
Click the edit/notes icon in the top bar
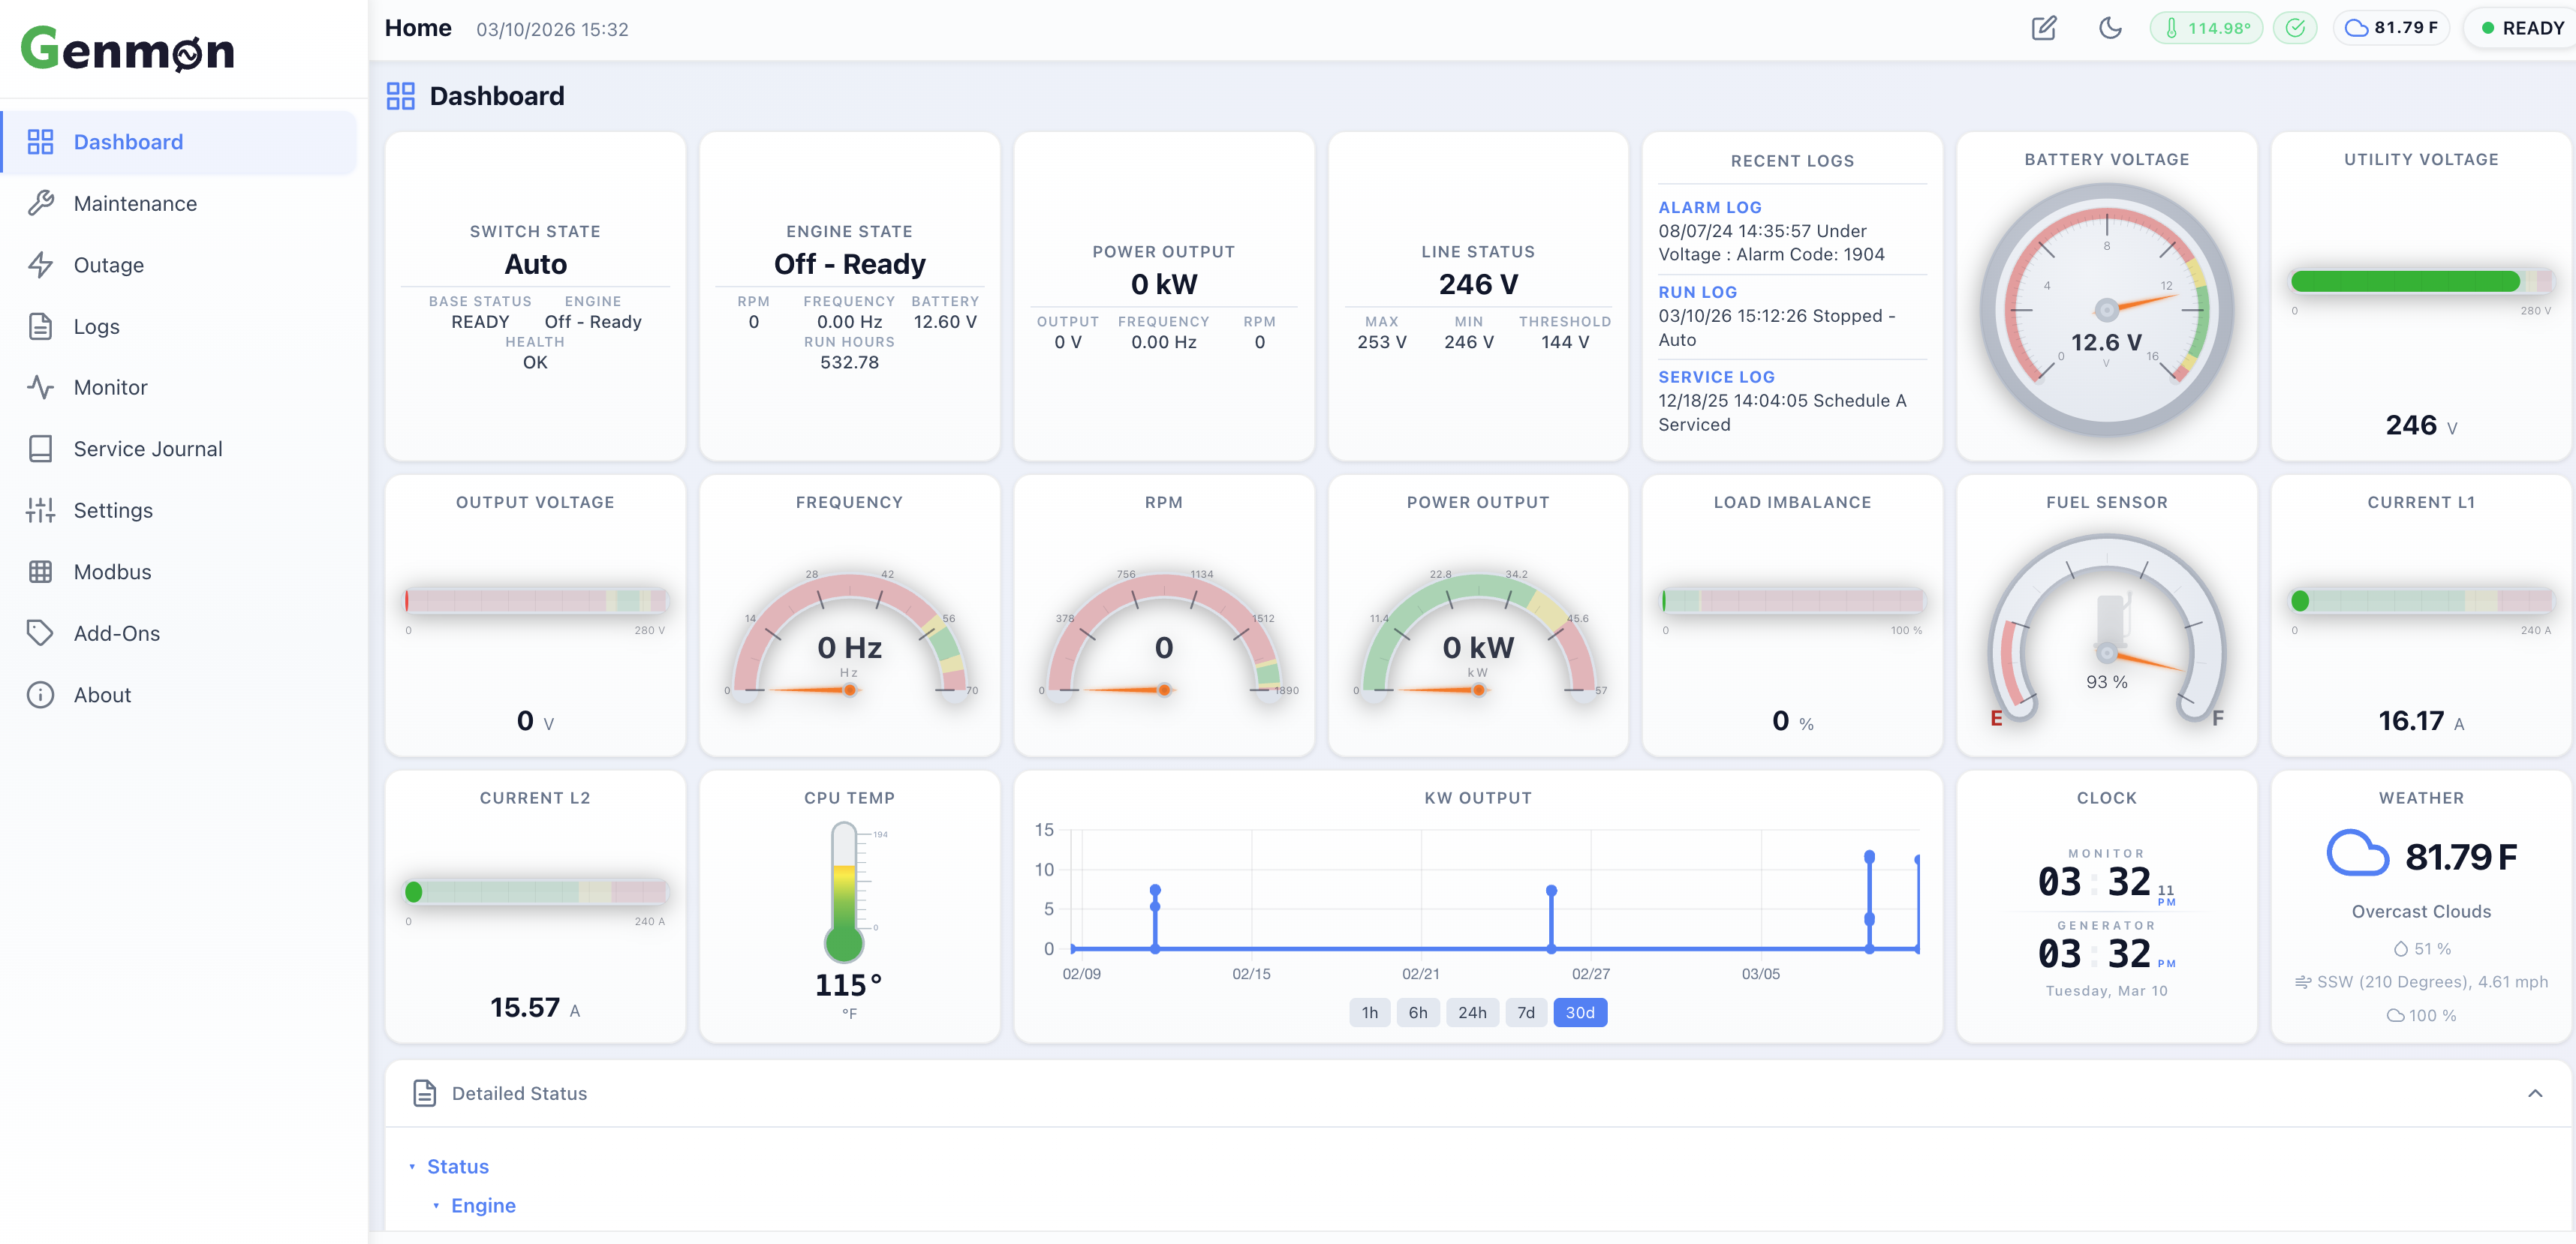2043,28
